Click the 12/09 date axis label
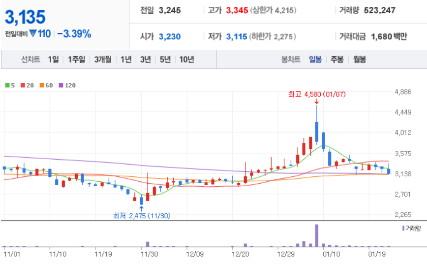 coord(195,254)
